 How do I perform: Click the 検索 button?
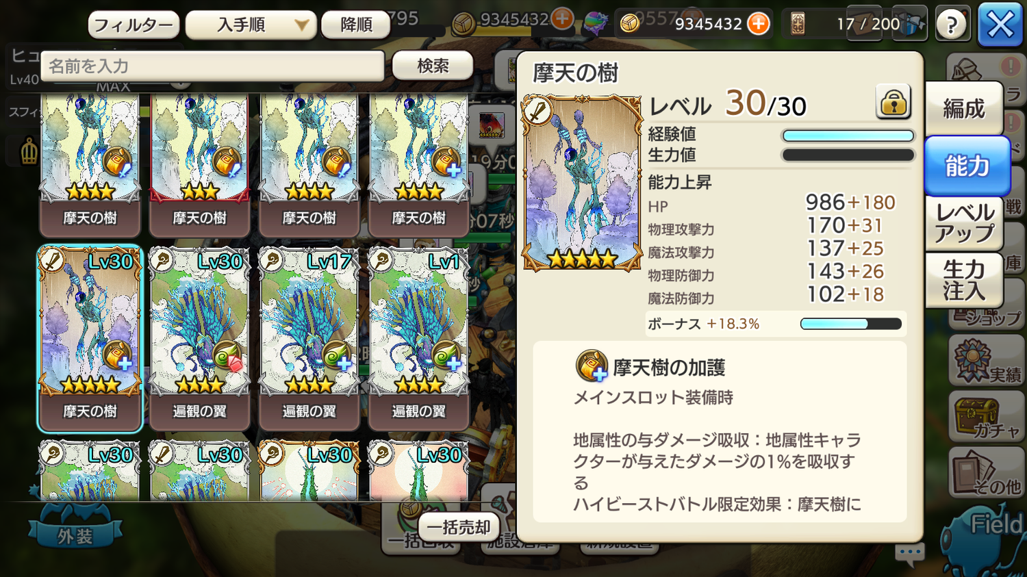(433, 66)
